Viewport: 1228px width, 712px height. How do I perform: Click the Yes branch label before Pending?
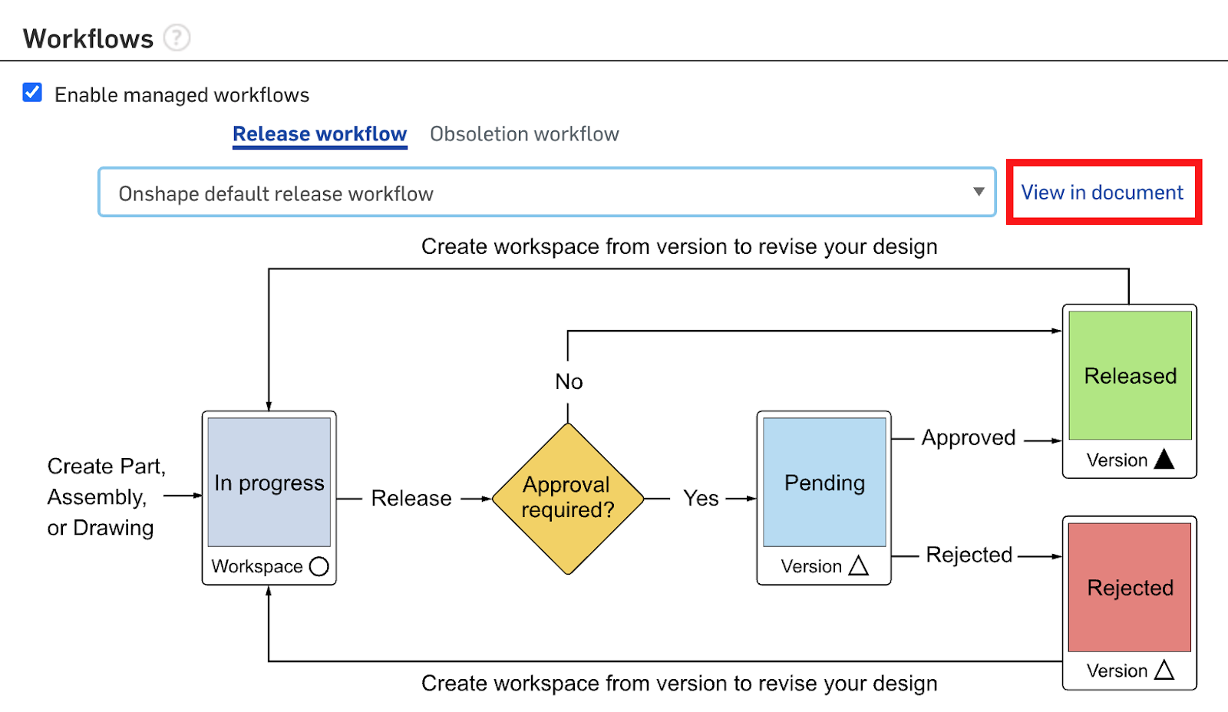[x=701, y=499]
